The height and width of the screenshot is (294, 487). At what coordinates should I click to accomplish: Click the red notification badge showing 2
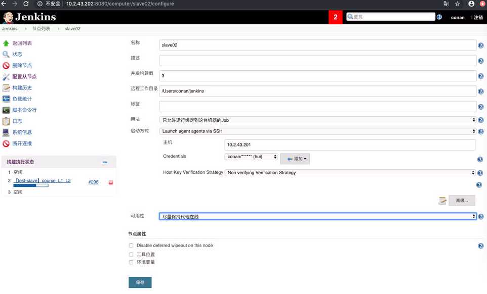coord(336,17)
